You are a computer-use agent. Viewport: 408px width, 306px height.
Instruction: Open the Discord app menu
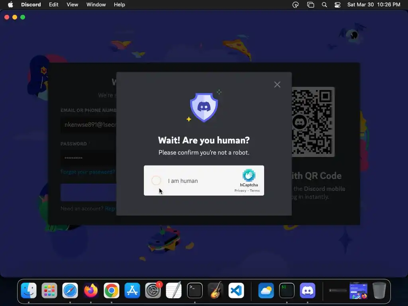click(x=31, y=5)
